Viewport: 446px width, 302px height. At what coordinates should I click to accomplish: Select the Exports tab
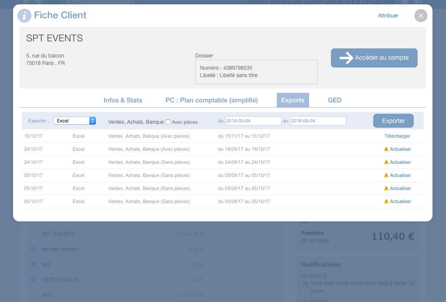click(293, 100)
